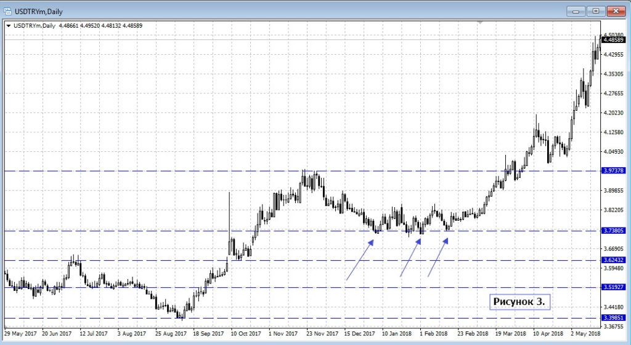The width and height of the screenshot is (631, 345).
Task: Select the rightmost blue arrow object
Action: coord(438,258)
